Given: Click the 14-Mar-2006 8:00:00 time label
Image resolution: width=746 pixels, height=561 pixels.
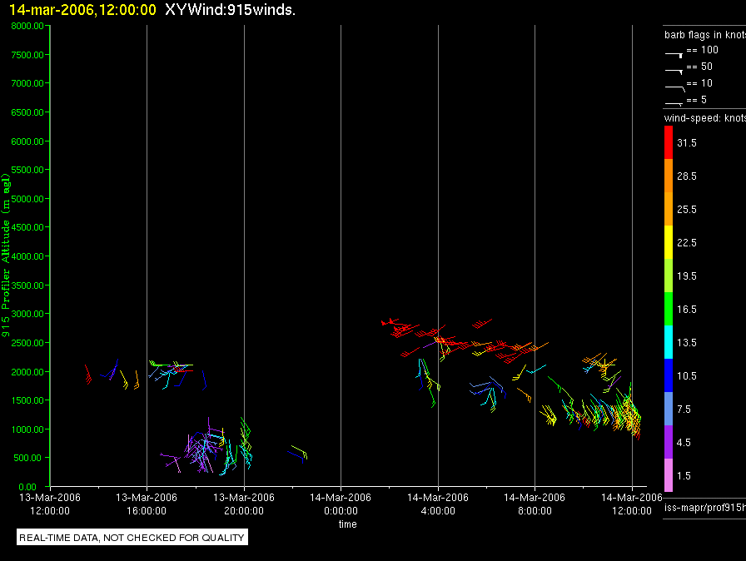Looking at the screenshot, I should coord(535,504).
